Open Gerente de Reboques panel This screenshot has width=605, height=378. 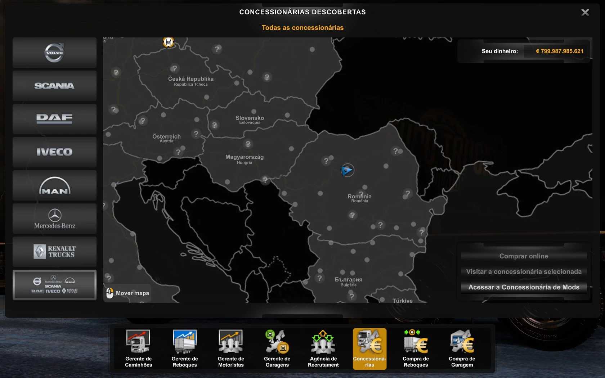tap(185, 348)
